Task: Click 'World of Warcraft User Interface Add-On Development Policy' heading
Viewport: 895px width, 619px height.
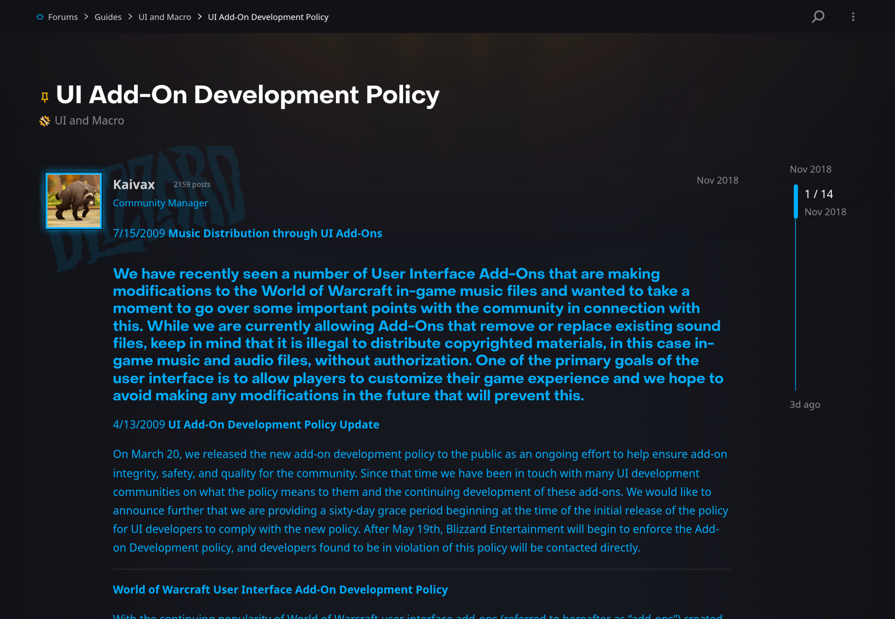Action: (x=280, y=590)
